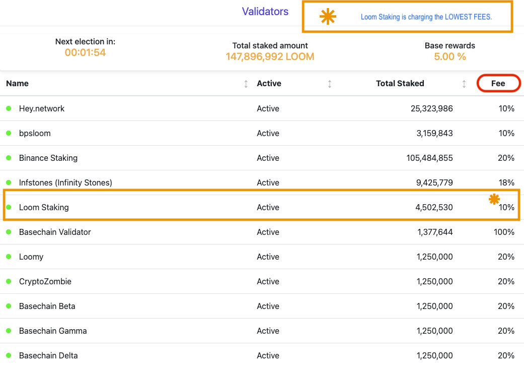This screenshot has height=369, width=524.
Task: Click green status dot for Loom Staking
Action: pos(9,207)
